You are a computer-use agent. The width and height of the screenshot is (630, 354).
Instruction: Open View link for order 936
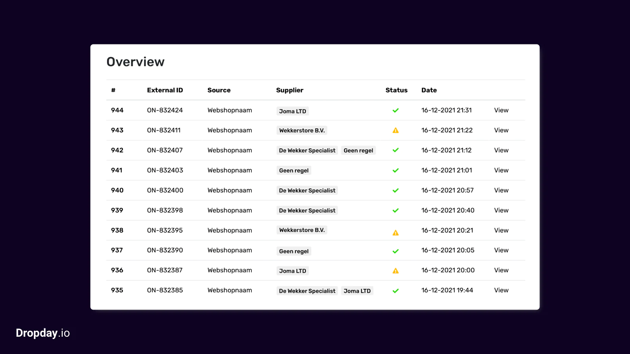click(501, 270)
